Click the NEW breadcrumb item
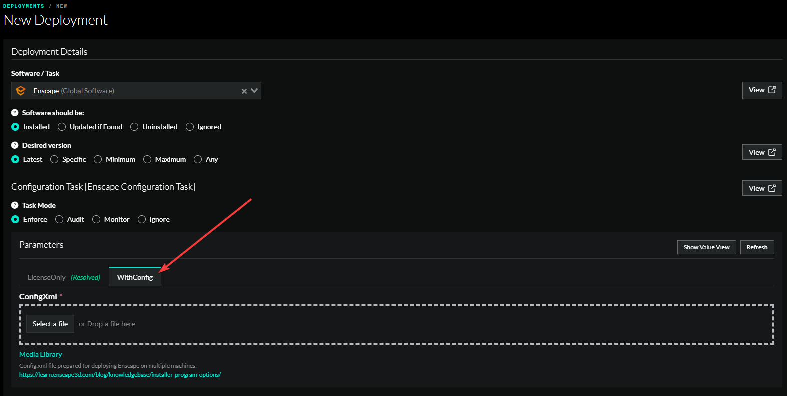787x396 pixels. 62,6
